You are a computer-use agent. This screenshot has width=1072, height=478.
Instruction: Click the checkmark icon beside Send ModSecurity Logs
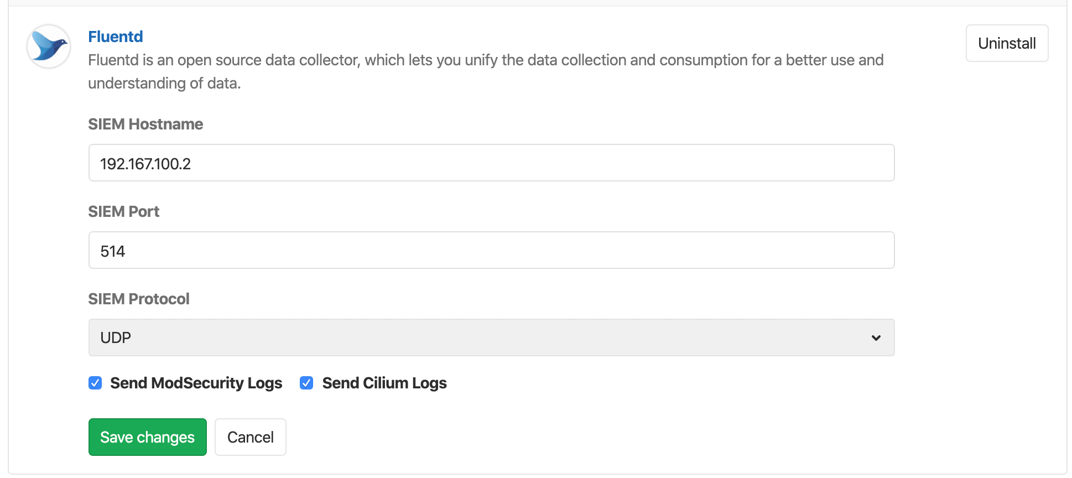[x=95, y=382]
